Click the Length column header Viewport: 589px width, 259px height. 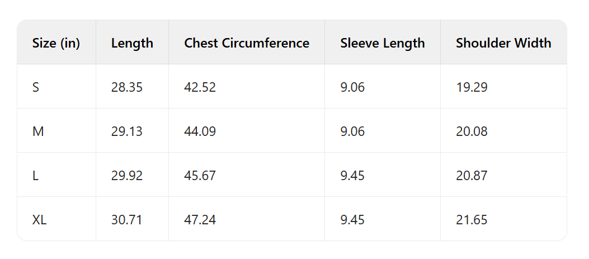tap(132, 43)
